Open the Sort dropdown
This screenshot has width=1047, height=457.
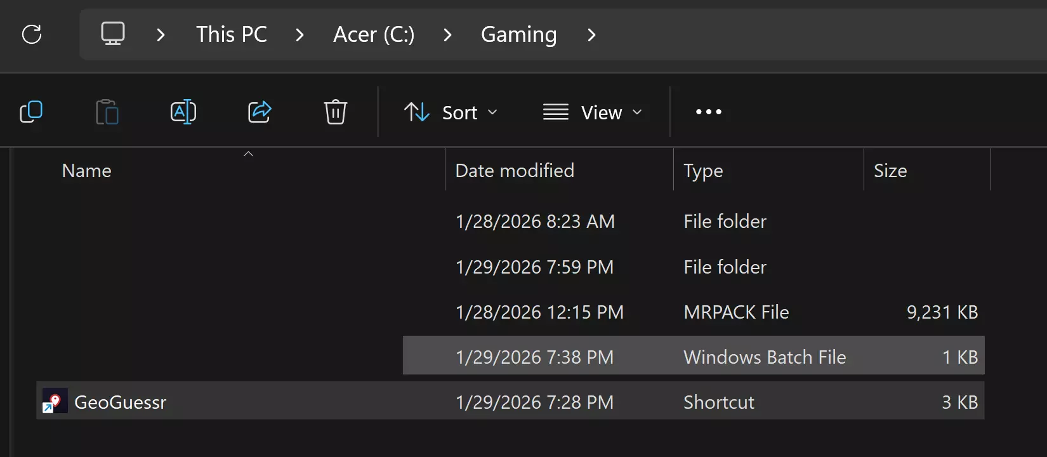click(451, 112)
